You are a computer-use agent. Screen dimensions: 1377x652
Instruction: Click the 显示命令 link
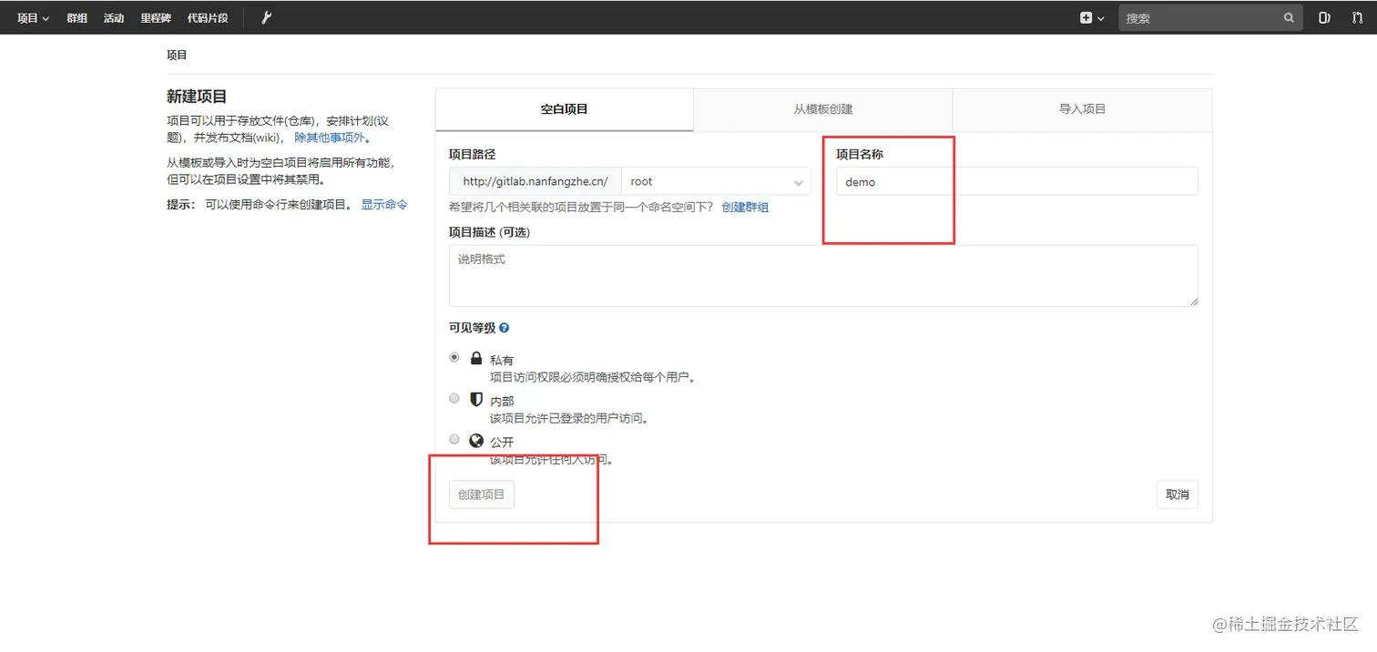(384, 205)
